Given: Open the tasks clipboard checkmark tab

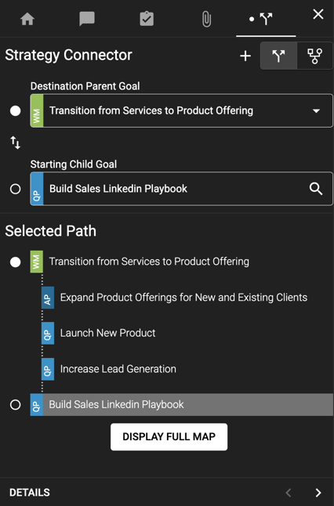Looking at the screenshot, I should (x=147, y=19).
